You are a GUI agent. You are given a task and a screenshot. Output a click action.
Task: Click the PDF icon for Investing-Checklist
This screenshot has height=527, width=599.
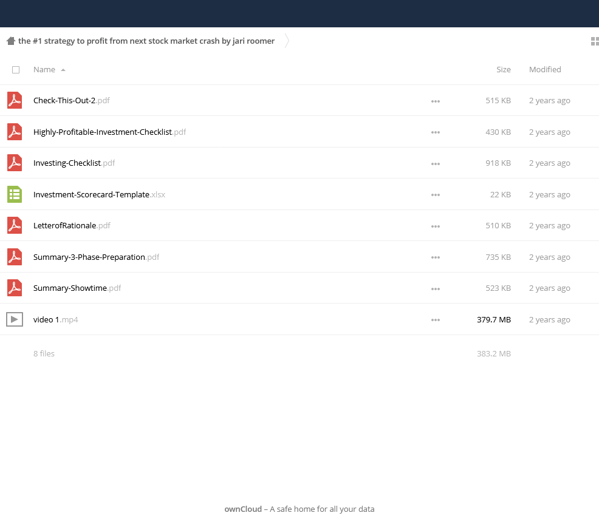(15, 163)
